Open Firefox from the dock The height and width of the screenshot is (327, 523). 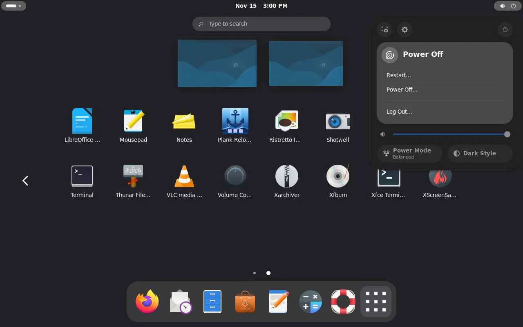147,302
